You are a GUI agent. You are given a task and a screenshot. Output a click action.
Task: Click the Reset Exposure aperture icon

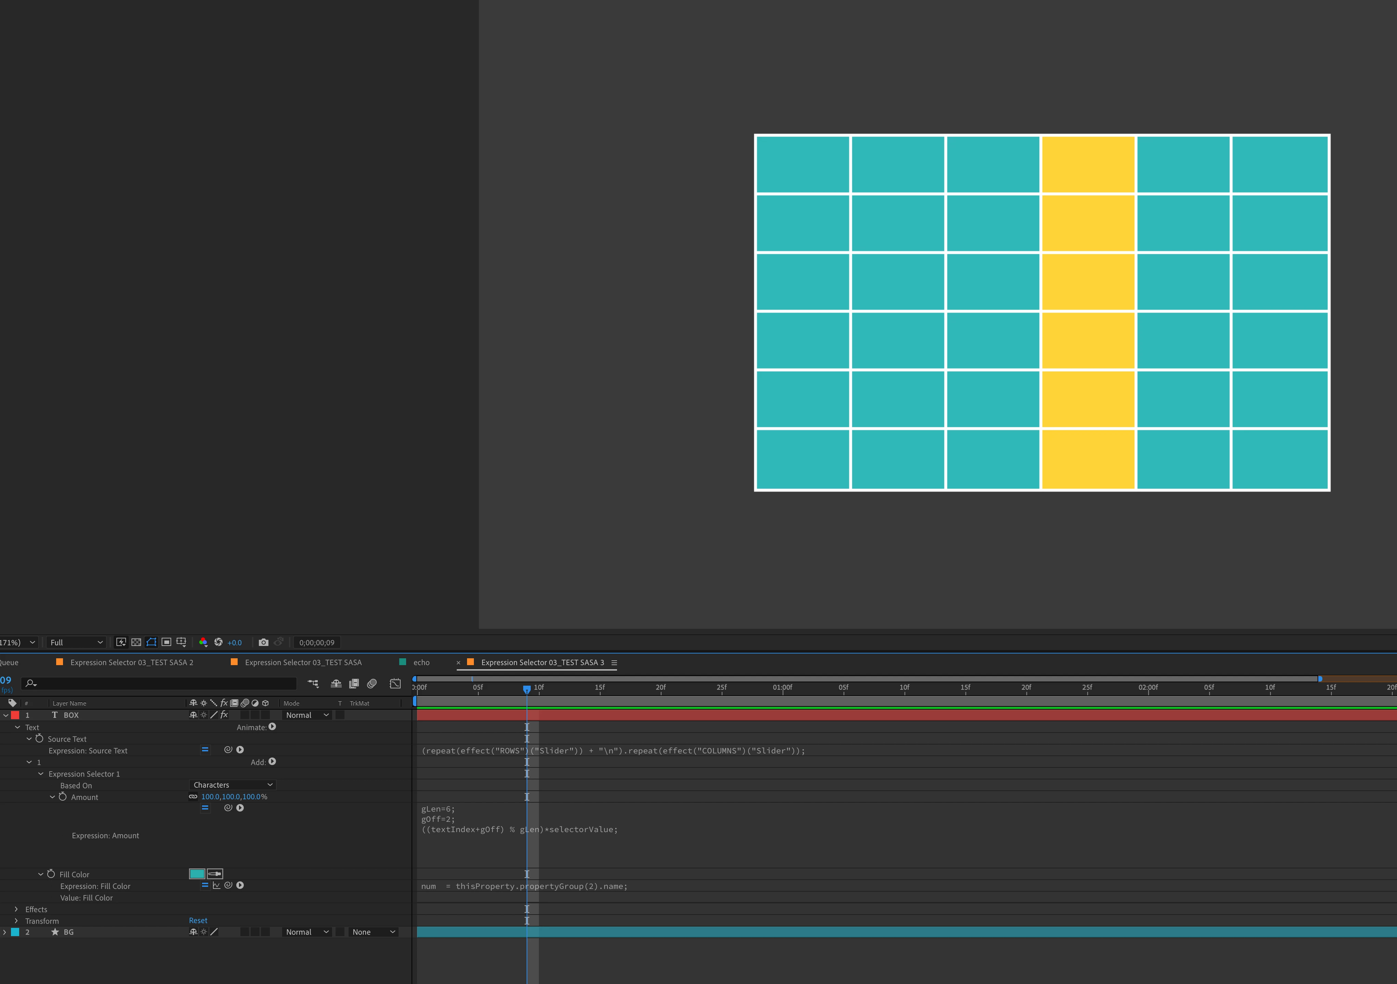[218, 642]
